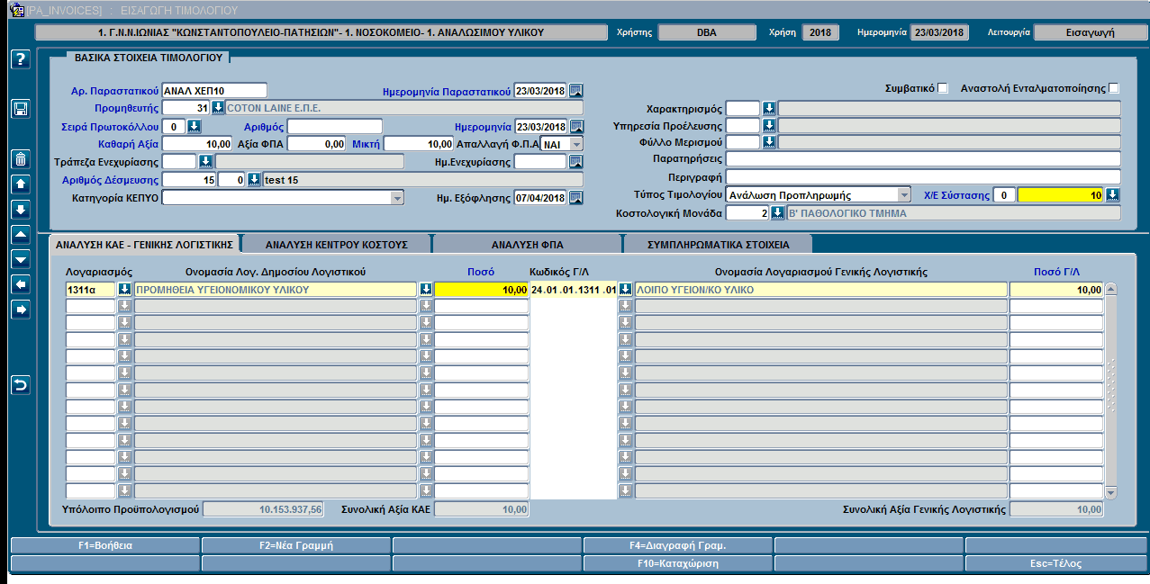Click the solid up arrow sidebar icon
This screenshot has height=584, width=1150.
click(x=20, y=184)
